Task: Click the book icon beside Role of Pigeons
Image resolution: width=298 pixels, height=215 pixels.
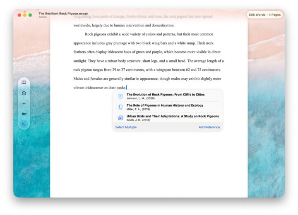Action: point(120,107)
